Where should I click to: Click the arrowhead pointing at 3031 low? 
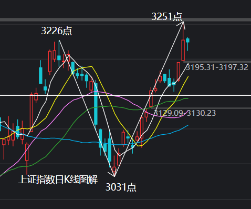click(x=112, y=174)
